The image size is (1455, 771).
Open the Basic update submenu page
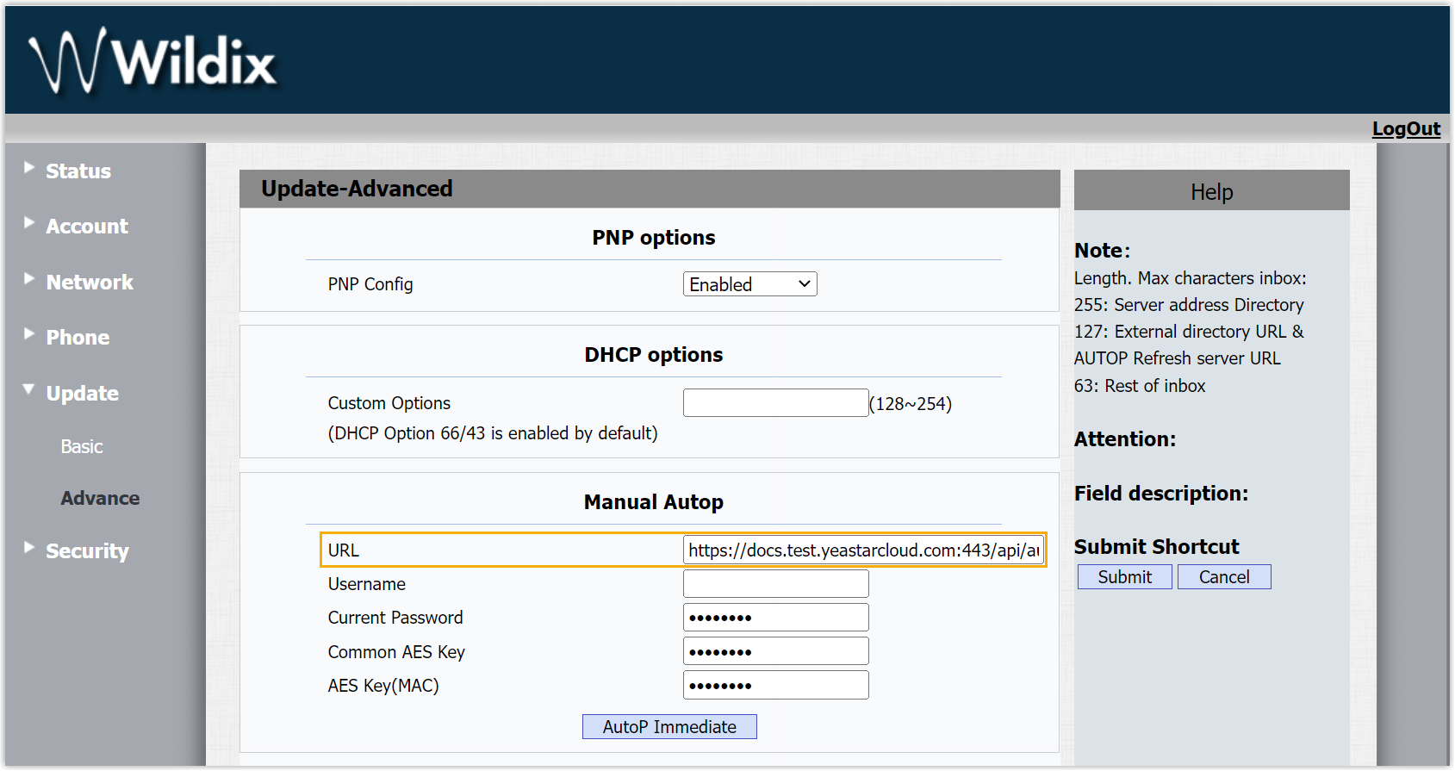82,447
